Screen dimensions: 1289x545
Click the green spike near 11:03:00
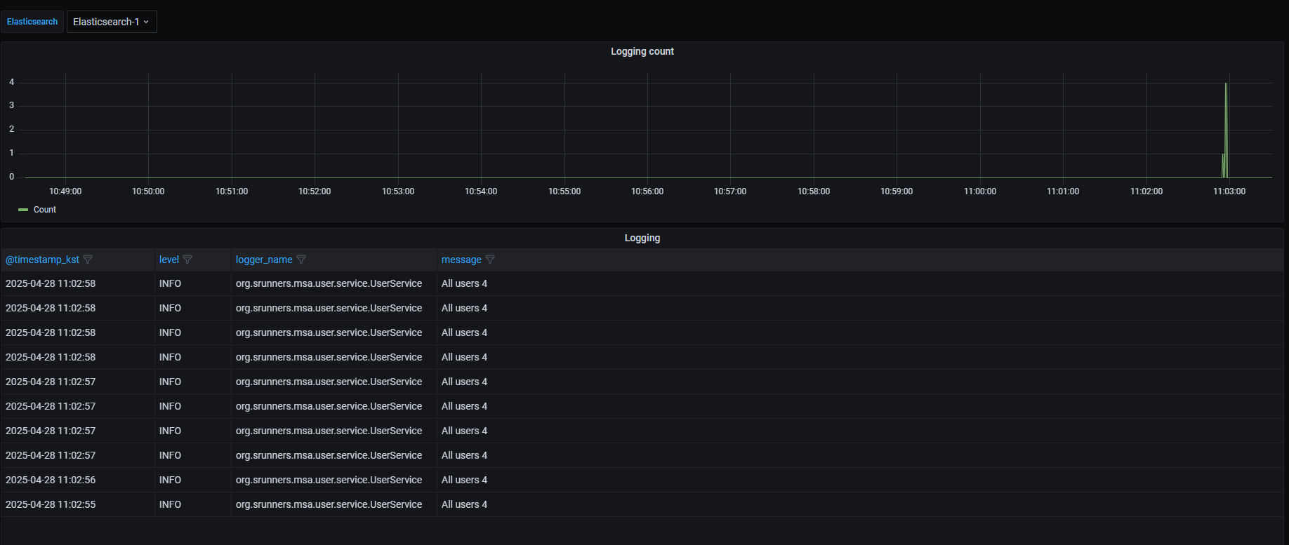tap(1226, 130)
